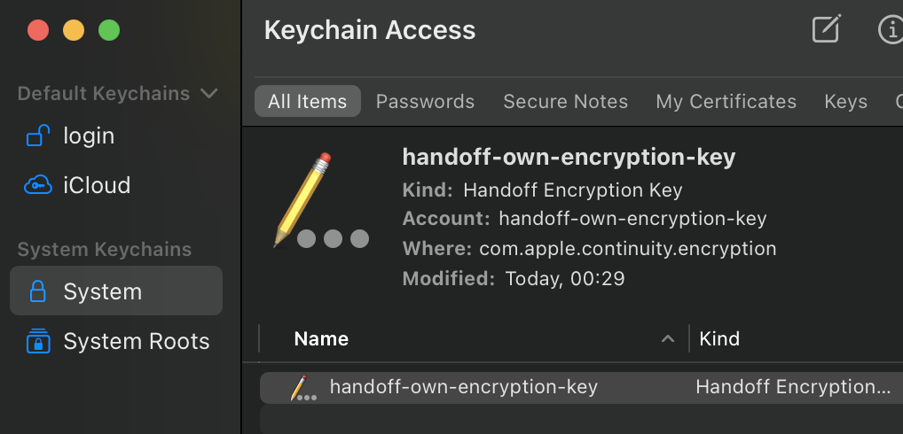Select the iCloud keychain cloud icon
This screenshot has width=903, height=434.
click(38, 186)
